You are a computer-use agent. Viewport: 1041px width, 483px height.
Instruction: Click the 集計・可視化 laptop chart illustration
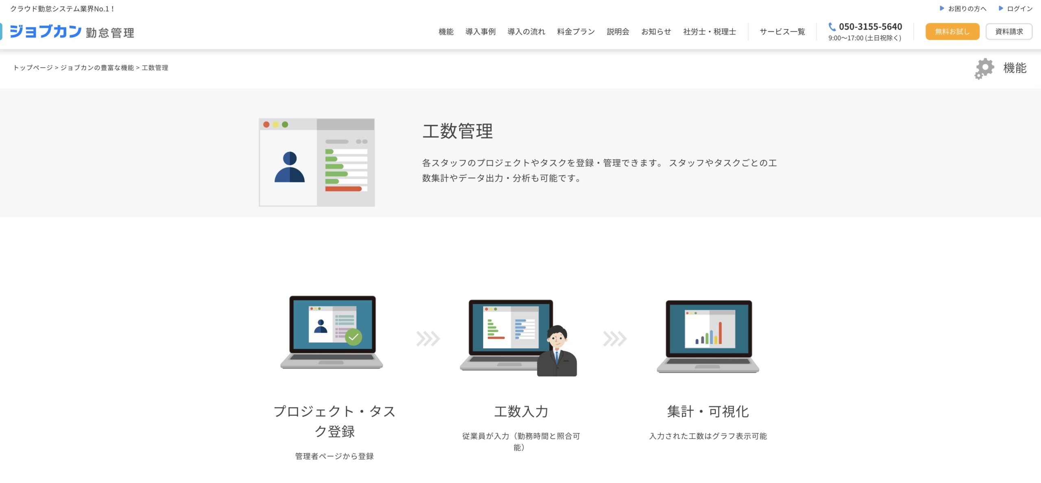click(x=708, y=336)
